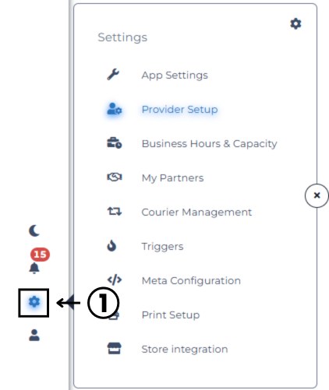Open Print Setup option
The height and width of the screenshot is (390, 329).
171,315
